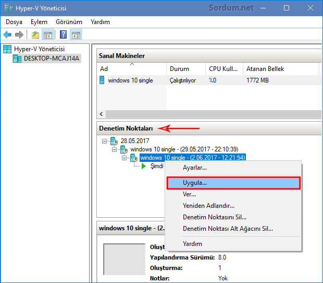Click the 2.06.2017 checkpoint icon

click(x=134, y=158)
